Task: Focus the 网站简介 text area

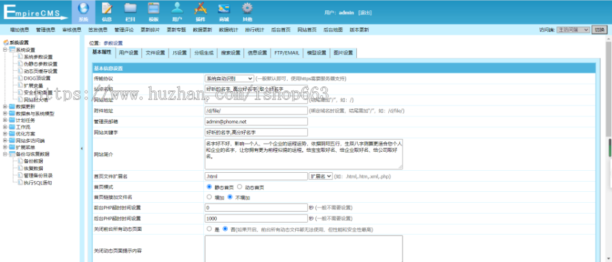Action: pyautogui.click(x=304, y=154)
